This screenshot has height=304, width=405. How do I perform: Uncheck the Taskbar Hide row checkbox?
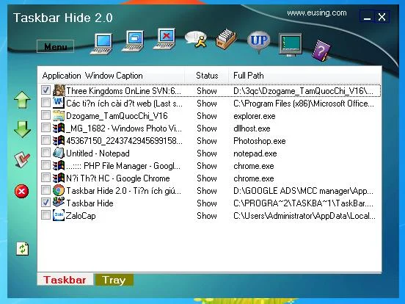pos(45,203)
